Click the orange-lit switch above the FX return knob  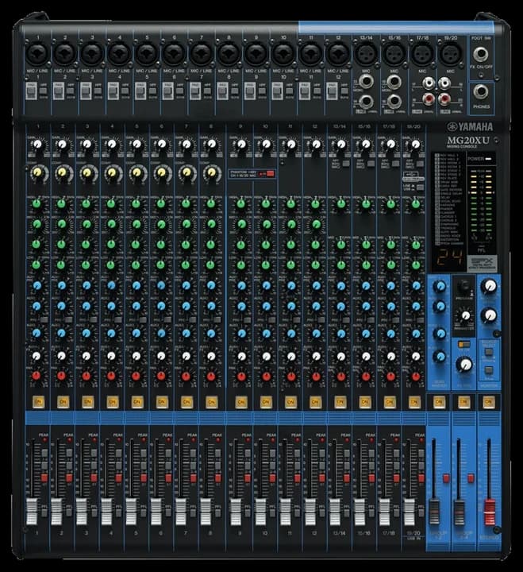pyautogui.click(x=464, y=344)
